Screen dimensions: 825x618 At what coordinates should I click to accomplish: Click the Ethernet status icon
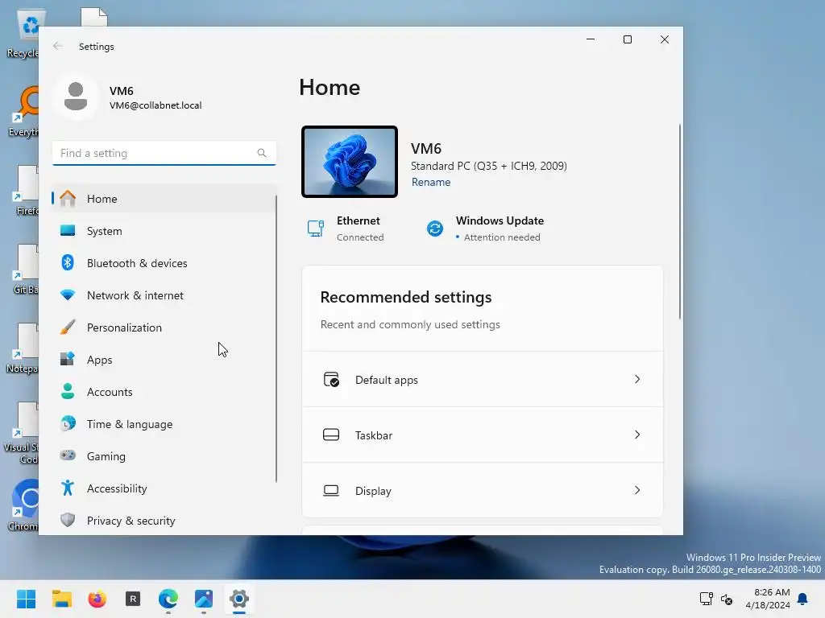(x=316, y=229)
